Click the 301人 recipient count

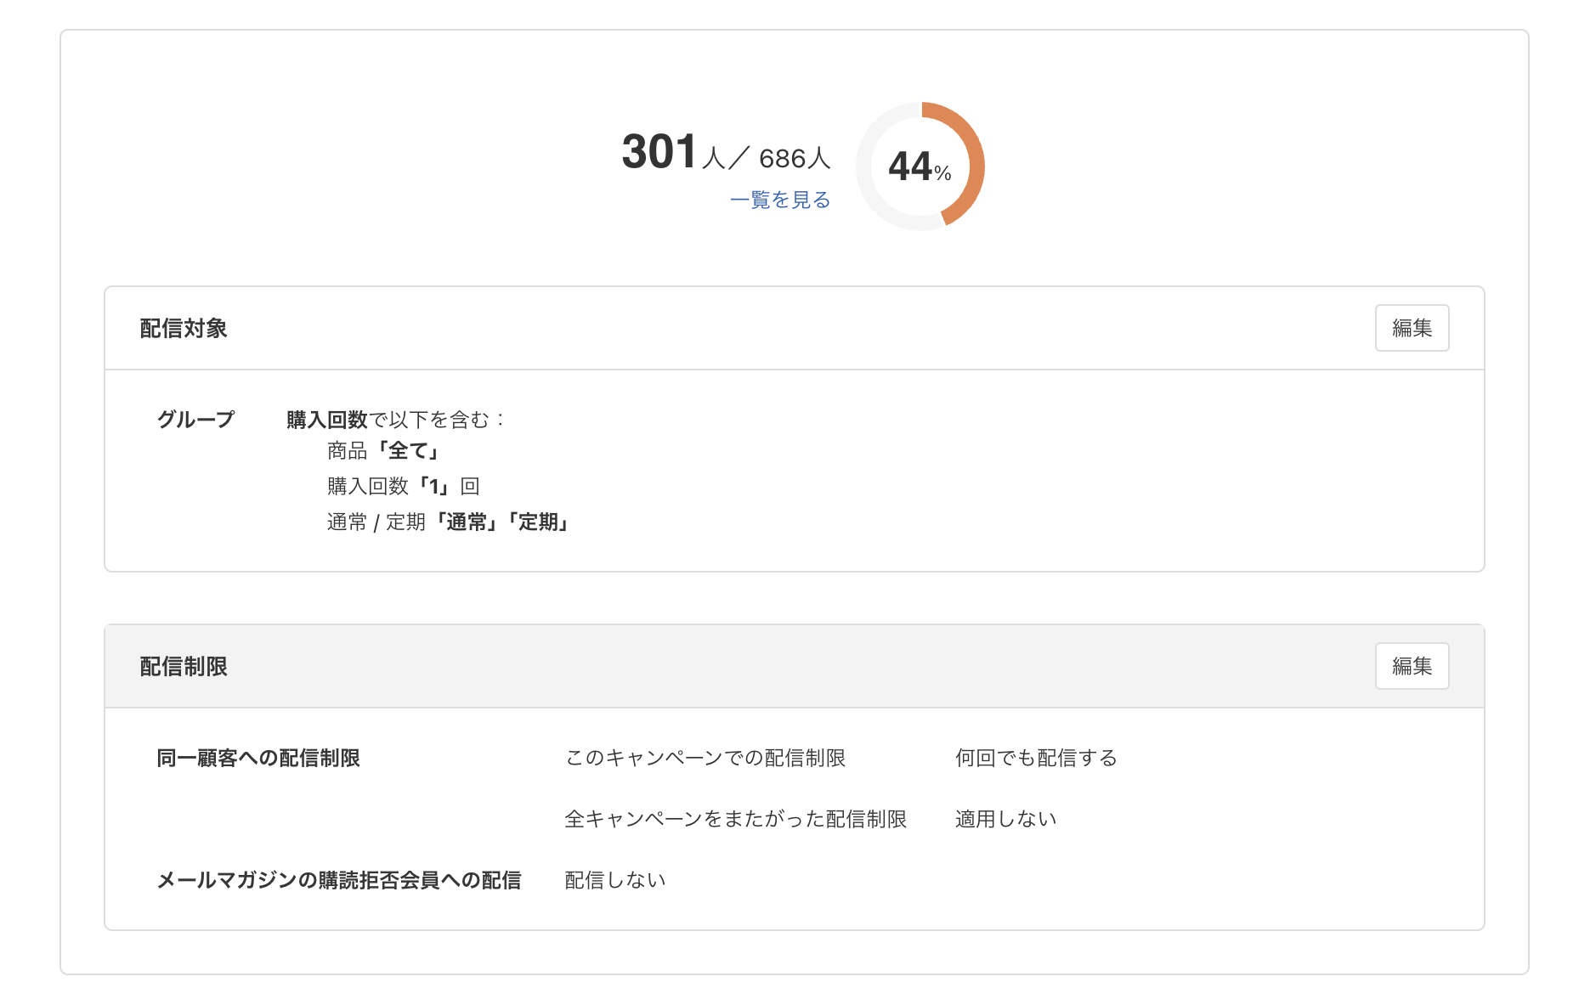658,153
